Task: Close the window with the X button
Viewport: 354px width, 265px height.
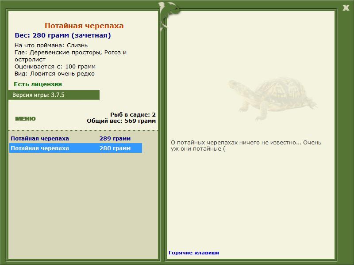Action: 346,8
